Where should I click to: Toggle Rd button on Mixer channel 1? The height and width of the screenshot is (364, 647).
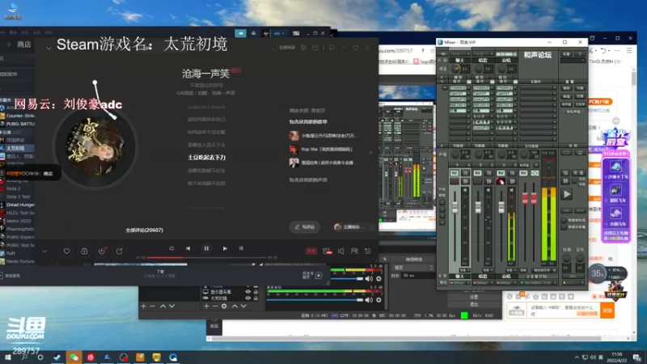(455, 173)
